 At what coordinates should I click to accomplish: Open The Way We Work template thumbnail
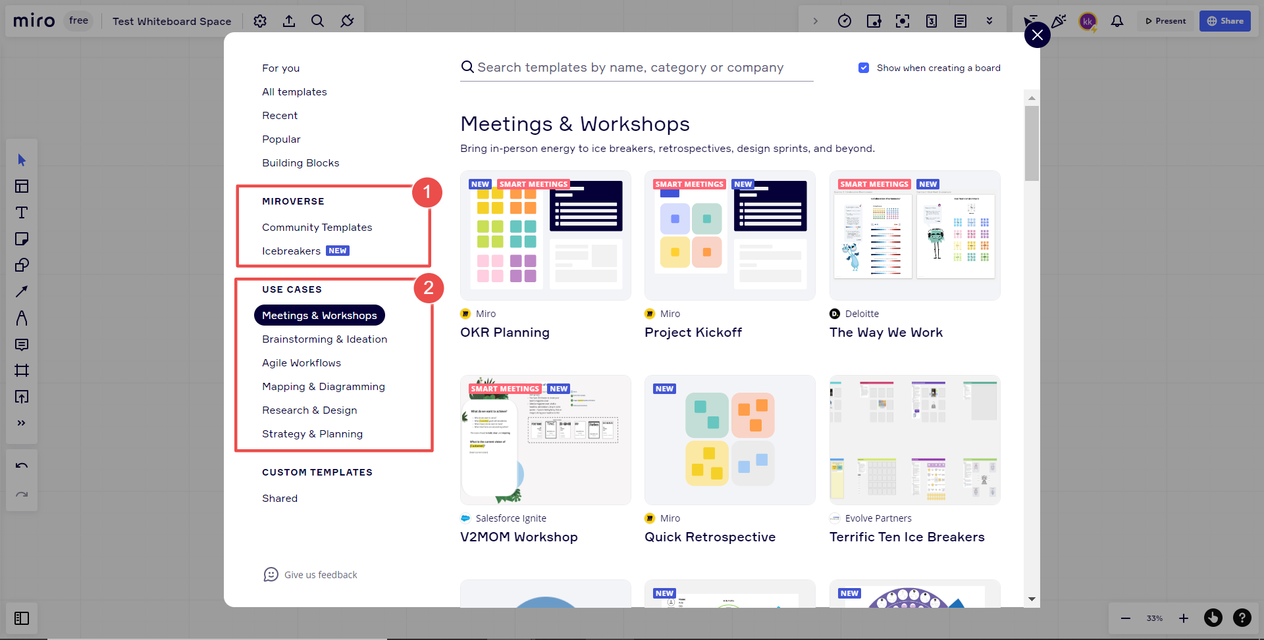pos(915,235)
